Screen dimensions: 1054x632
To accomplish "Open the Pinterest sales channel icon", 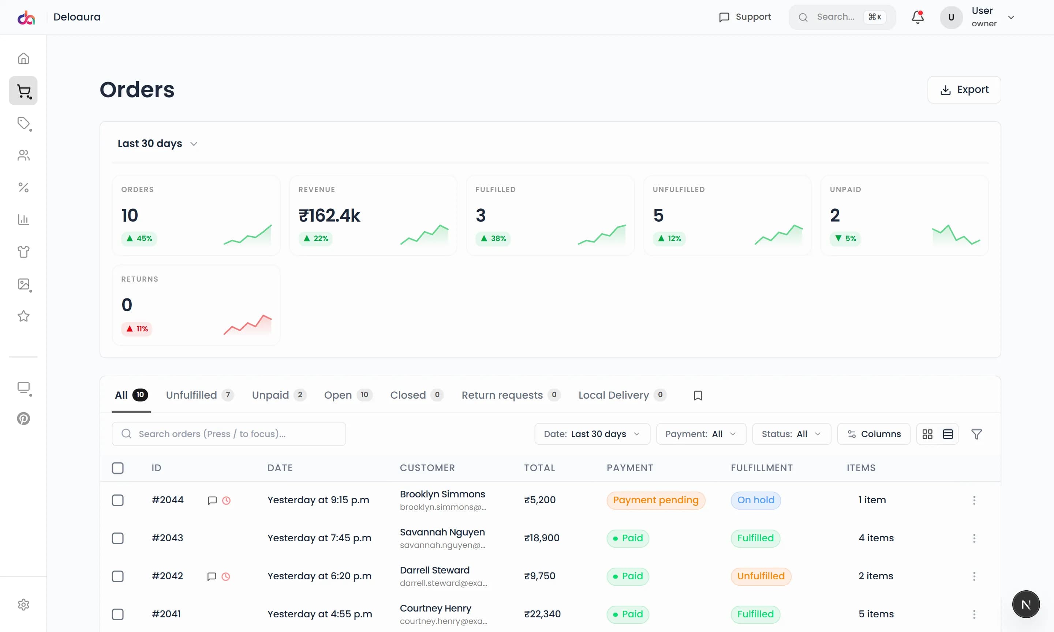I will point(23,418).
